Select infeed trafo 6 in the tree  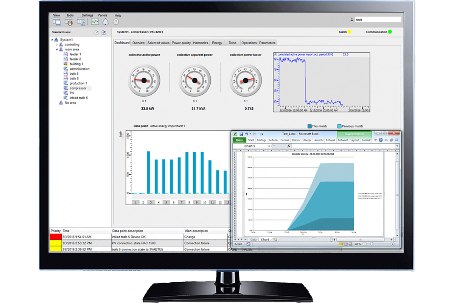[78, 98]
